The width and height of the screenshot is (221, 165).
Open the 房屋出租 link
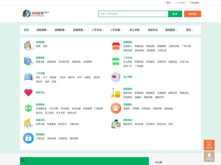pos(52,62)
